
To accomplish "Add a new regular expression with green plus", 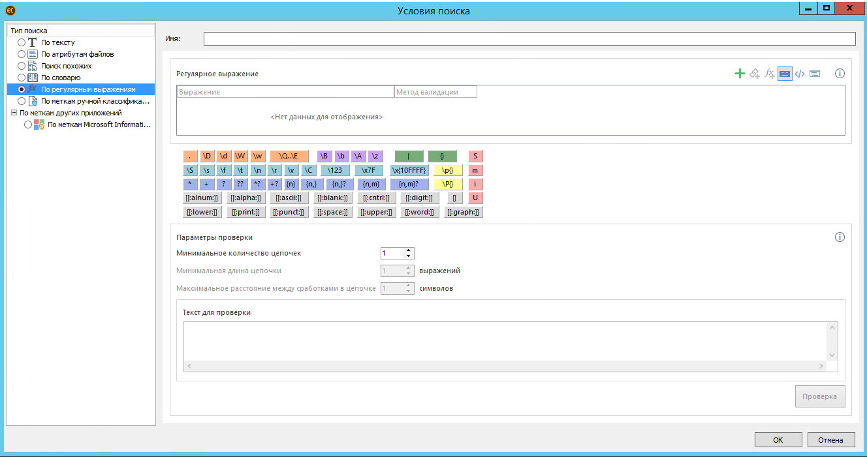I will pyautogui.click(x=740, y=74).
